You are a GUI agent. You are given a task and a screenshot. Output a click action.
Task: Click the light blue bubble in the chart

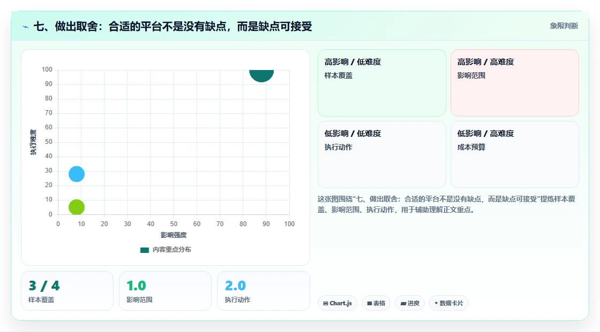click(x=77, y=174)
